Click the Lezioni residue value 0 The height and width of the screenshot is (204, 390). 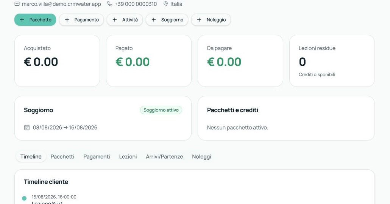point(302,62)
